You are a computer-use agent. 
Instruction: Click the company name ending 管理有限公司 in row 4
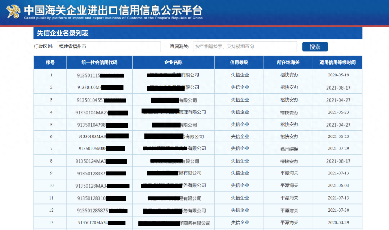pos(174,112)
